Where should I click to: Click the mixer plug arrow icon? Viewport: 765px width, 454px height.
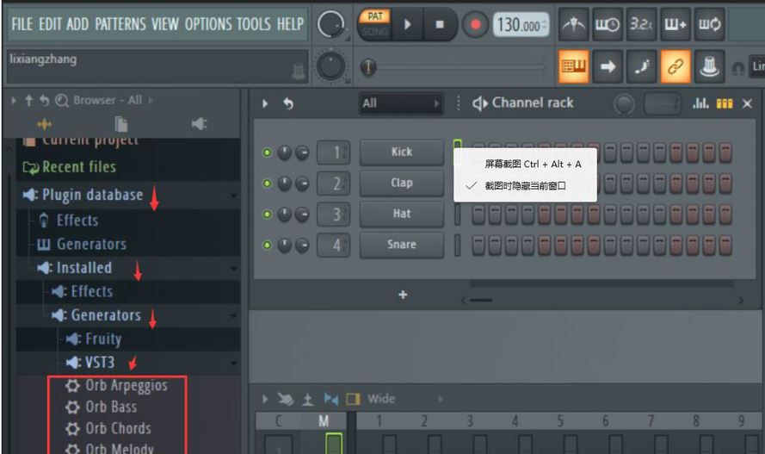[286, 400]
